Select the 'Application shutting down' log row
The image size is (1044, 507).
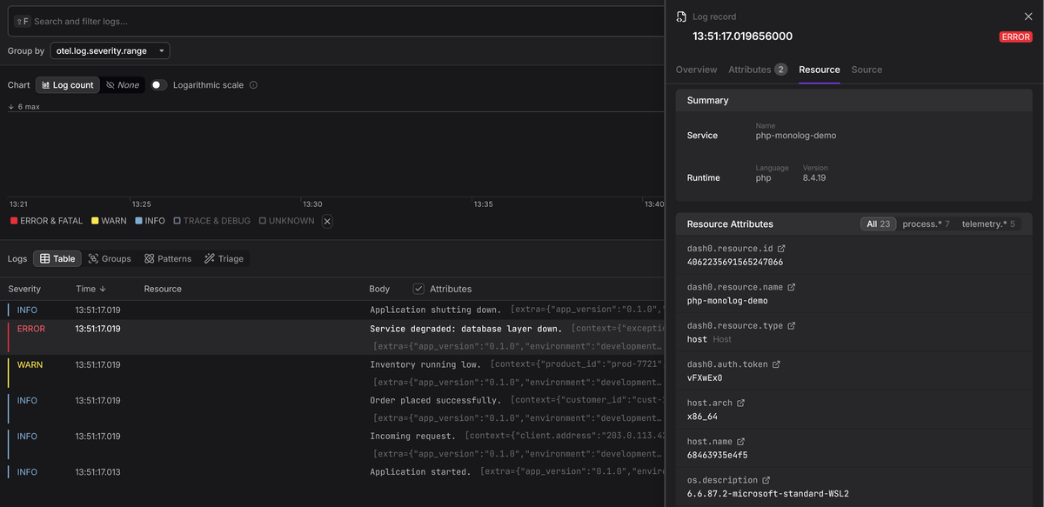(x=332, y=310)
